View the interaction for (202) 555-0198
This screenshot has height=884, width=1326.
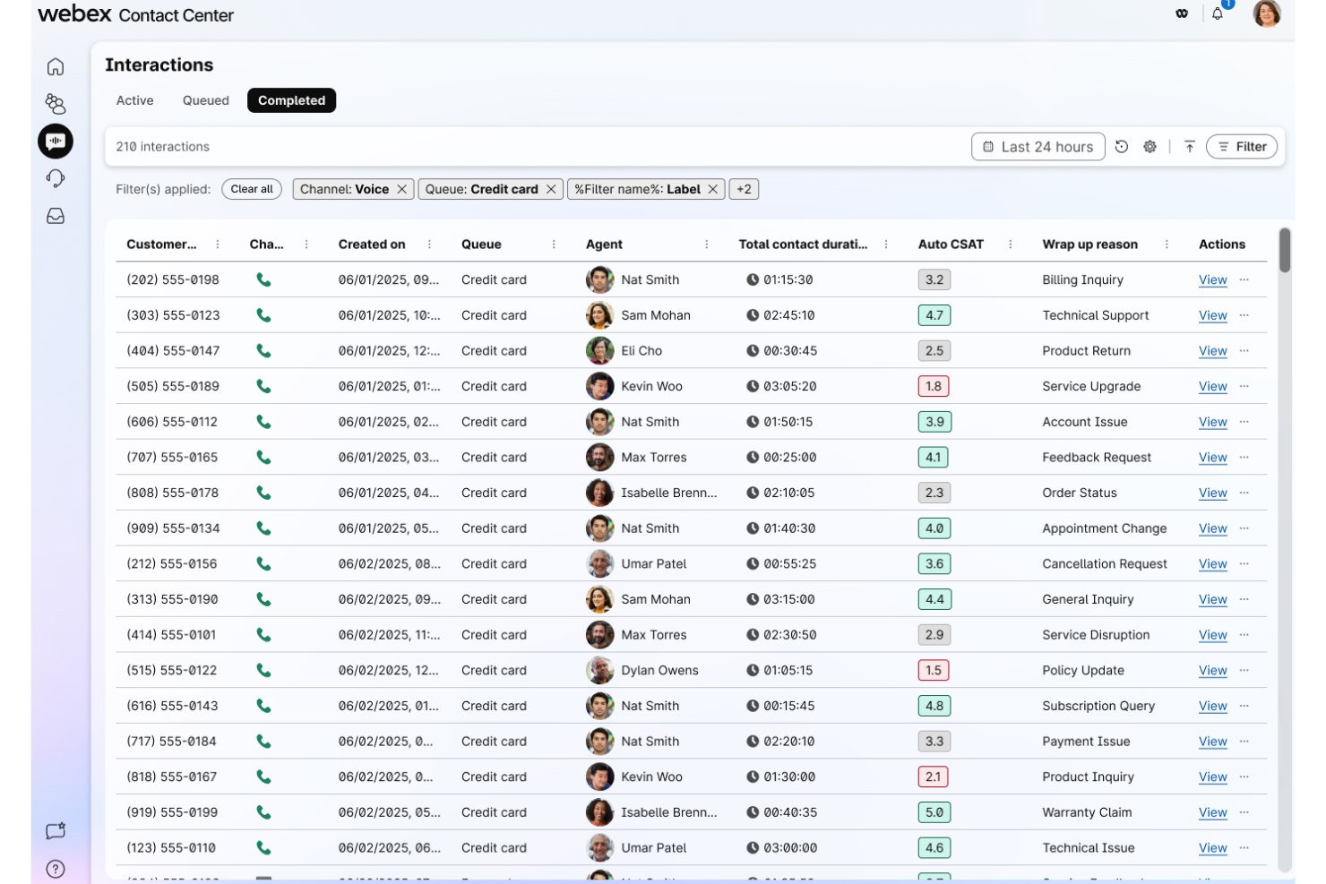click(x=1212, y=279)
